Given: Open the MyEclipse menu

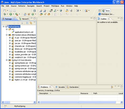Looking at the screenshot, I should [55, 6].
